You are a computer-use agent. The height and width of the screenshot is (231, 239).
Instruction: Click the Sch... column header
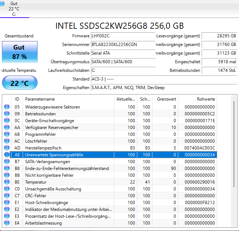(145, 99)
